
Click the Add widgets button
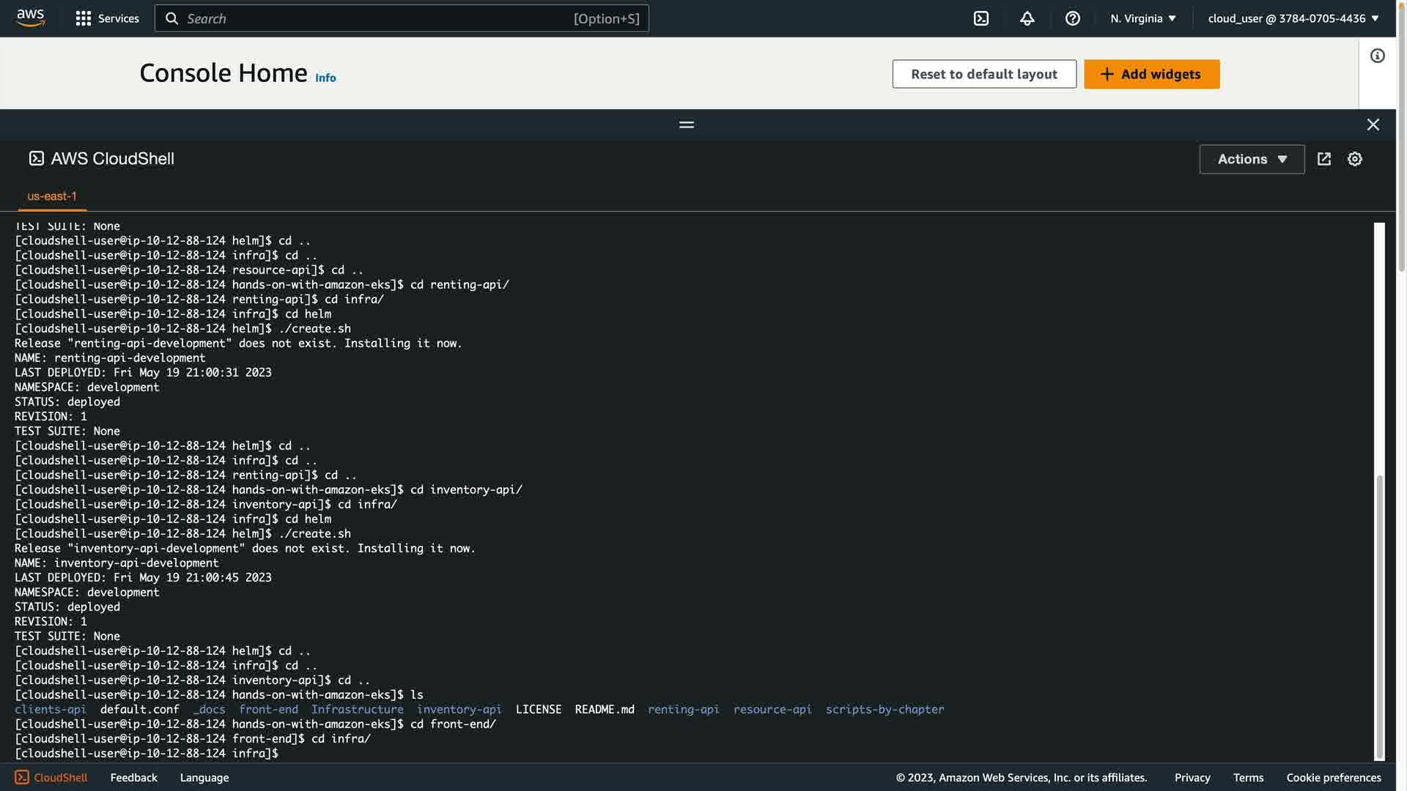pos(1151,74)
